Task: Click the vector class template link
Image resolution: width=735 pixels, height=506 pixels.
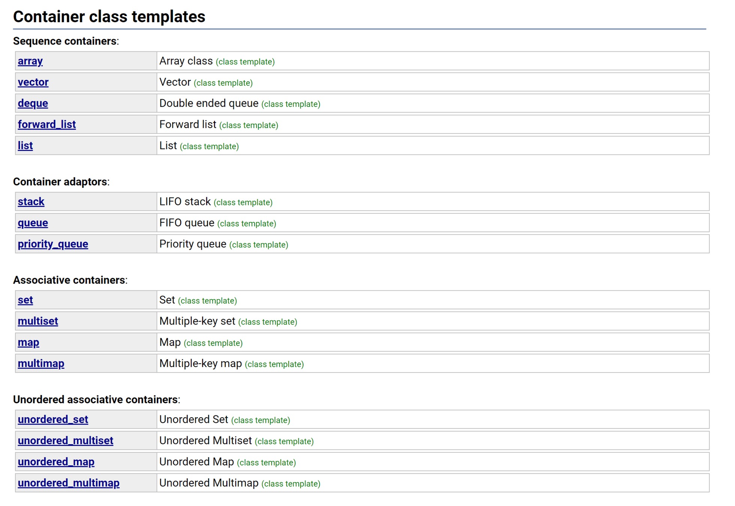Action: (33, 82)
